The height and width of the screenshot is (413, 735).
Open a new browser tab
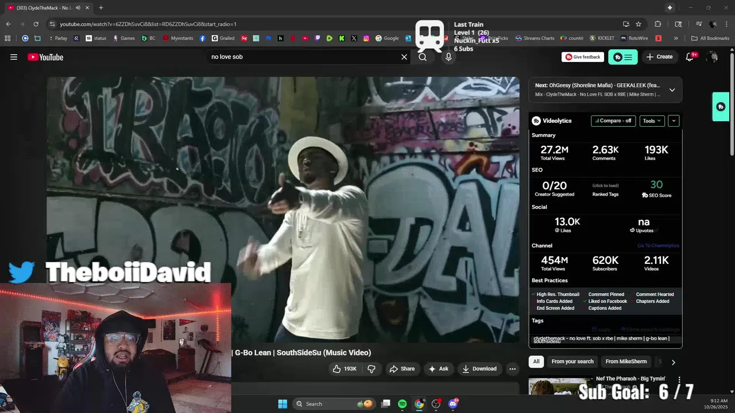pos(101,7)
